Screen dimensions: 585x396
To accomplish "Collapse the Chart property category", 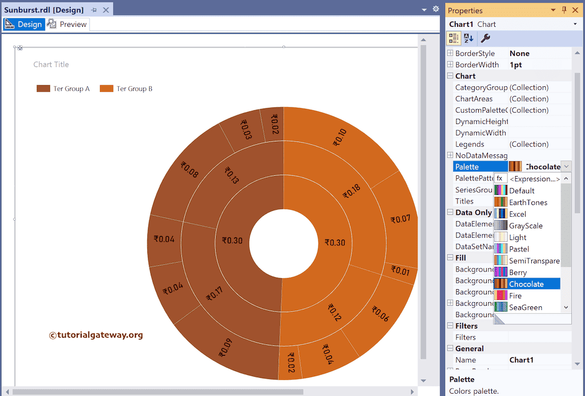I will (450, 76).
